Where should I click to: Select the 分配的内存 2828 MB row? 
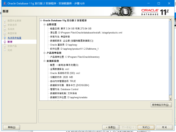click(62, 77)
